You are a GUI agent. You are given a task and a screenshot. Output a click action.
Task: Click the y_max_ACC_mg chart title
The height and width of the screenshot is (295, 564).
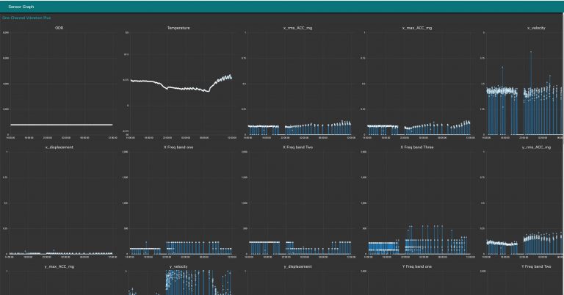coord(59,266)
